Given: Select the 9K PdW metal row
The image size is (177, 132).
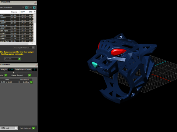Looking at the screenshot, I should 17,31.
